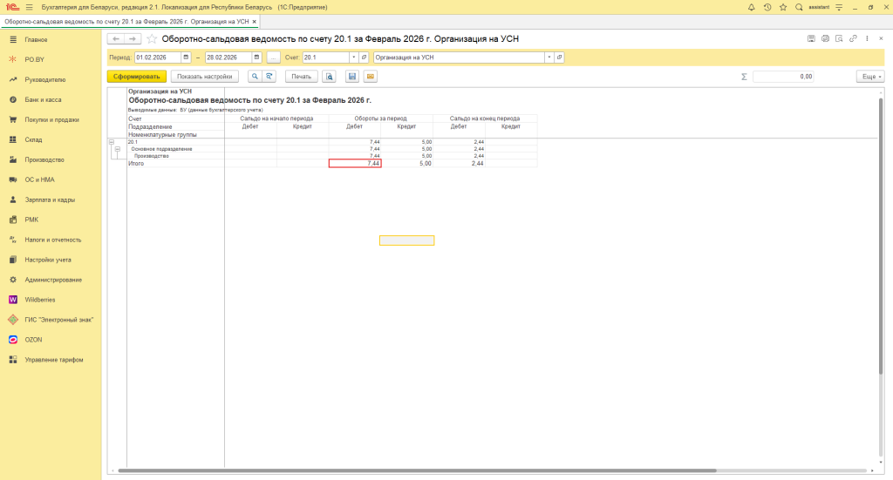Click the sum field showing 0,00
Image resolution: width=893 pixels, height=480 pixels.
point(782,77)
